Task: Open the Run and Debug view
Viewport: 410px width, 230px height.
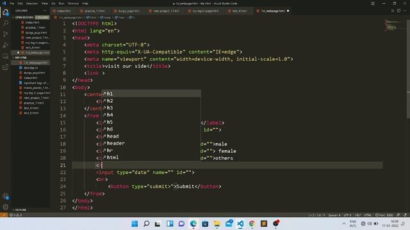Action: [x=6, y=45]
